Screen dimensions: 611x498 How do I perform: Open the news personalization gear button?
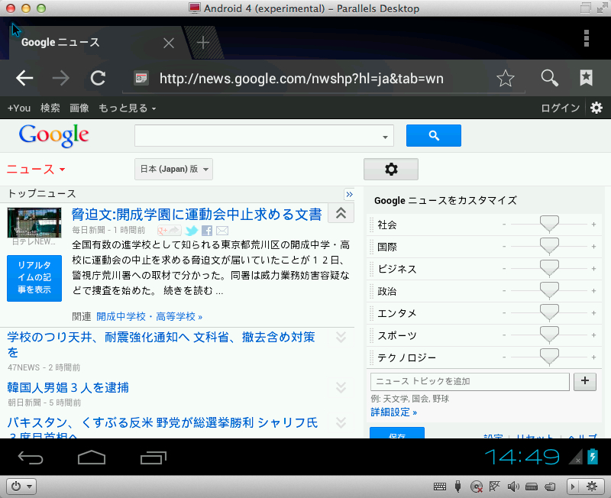pyautogui.click(x=391, y=169)
